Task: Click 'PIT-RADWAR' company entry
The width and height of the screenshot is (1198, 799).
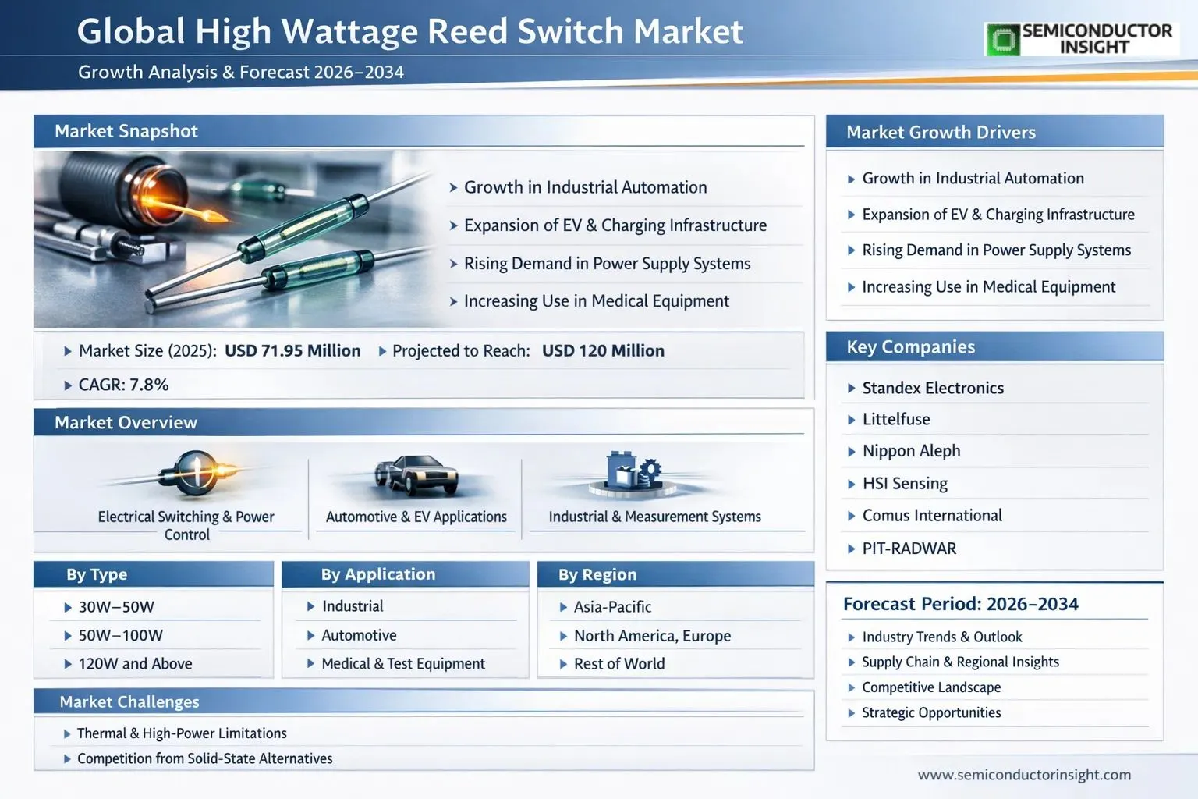Action: click(x=909, y=548)
